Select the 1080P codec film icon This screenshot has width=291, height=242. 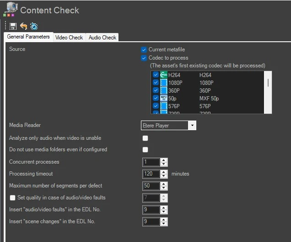[164, 83]
